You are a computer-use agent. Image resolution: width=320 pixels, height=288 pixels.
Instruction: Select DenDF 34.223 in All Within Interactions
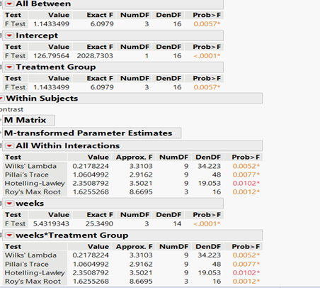pos(210,166)
